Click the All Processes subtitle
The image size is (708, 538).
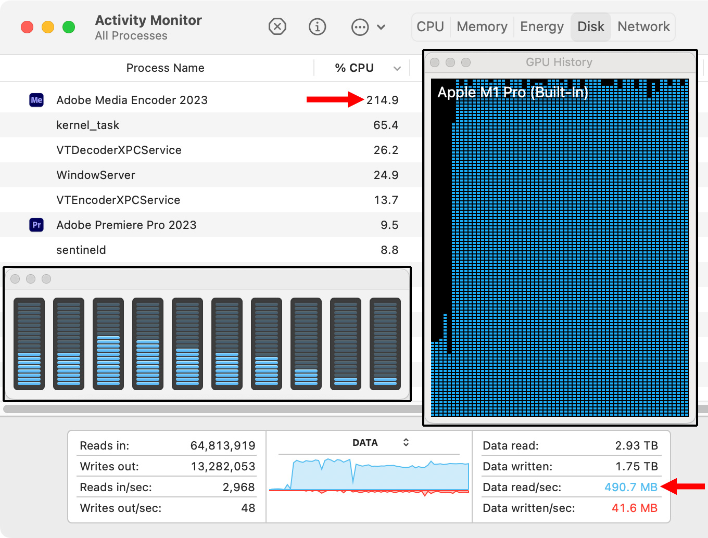pos(131,36)
